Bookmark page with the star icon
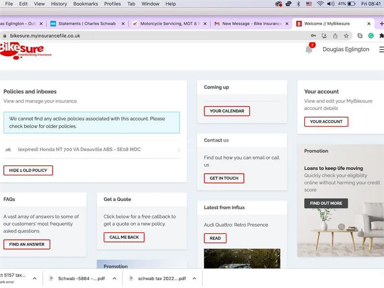Image resolution: width=384 pixels, height=288 pixels. 346,36
